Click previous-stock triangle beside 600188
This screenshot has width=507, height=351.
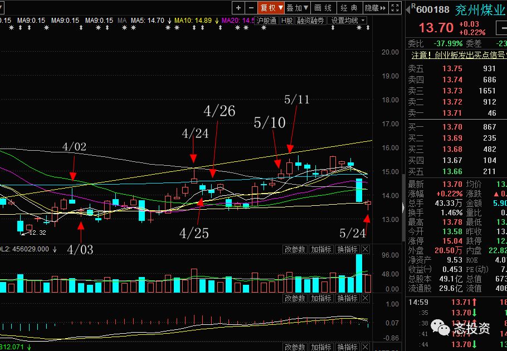(x=408, y=9)
